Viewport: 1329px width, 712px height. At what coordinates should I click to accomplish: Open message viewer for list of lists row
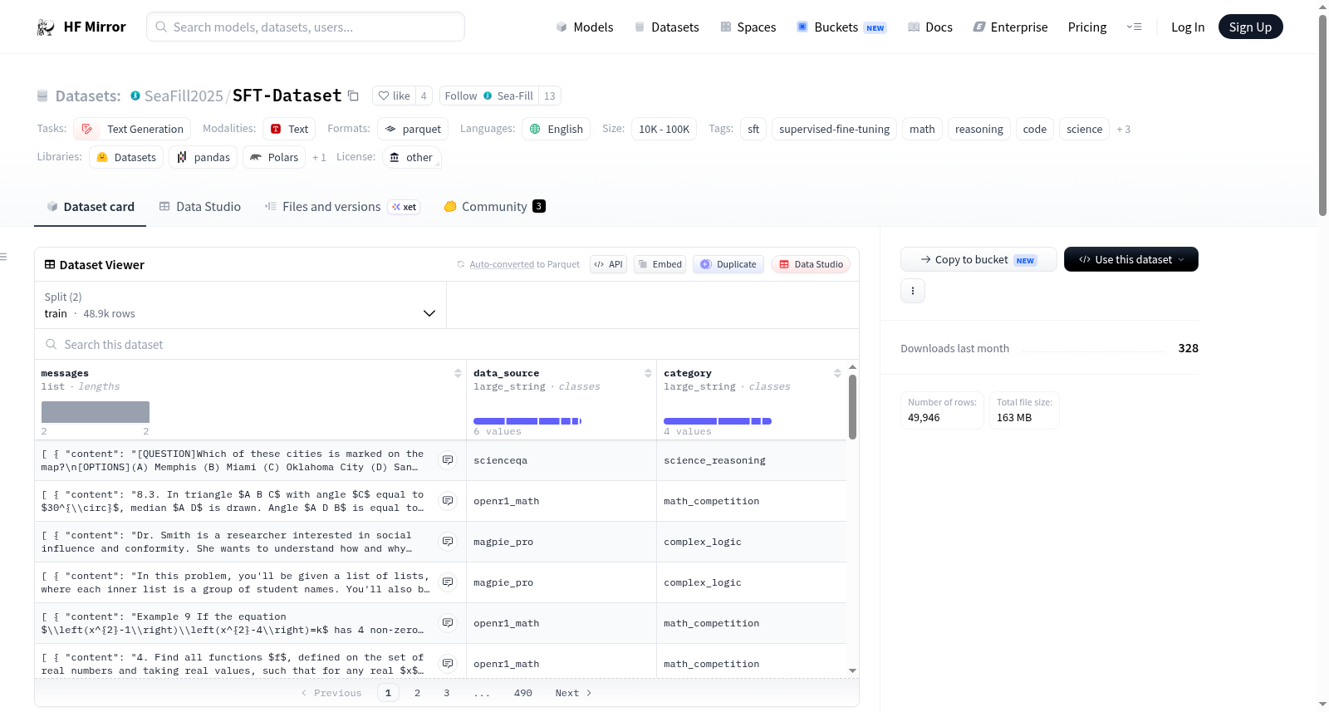[448, 582]
